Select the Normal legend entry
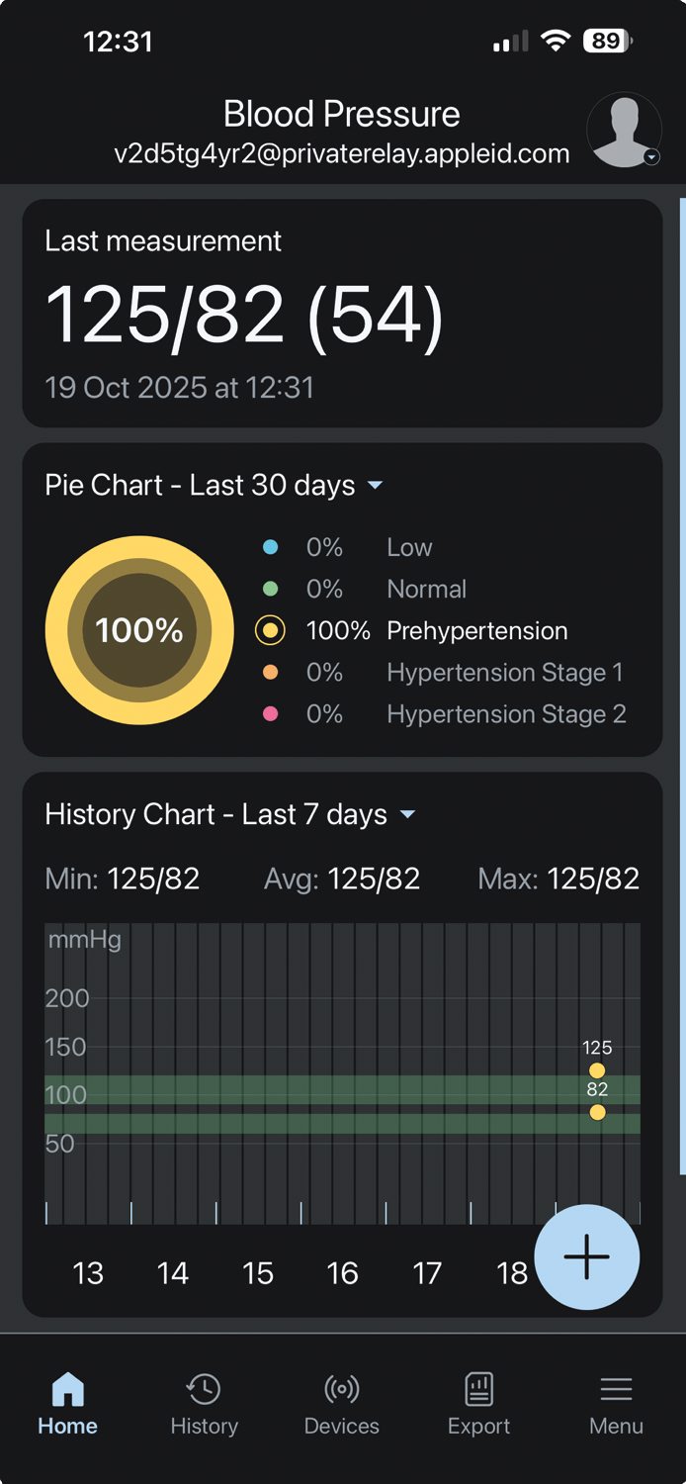Image resolution: width=686 pixels, height=1484 pixels. click(426, 590)
